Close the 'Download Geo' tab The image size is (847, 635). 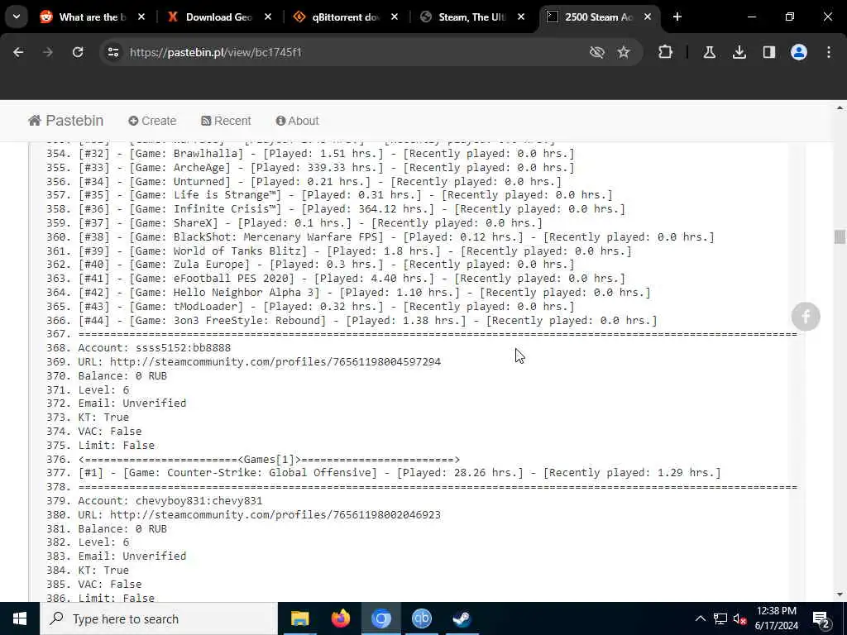(267, 17)
